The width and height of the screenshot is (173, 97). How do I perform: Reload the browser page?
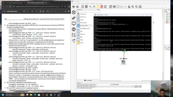pos(10,6)
